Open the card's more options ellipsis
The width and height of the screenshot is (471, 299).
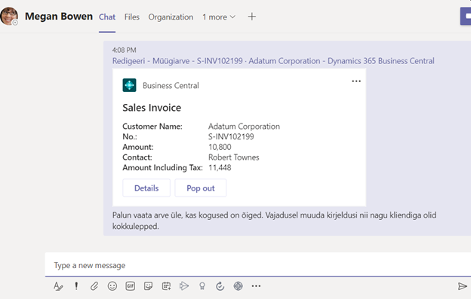[x=356, y=81]
